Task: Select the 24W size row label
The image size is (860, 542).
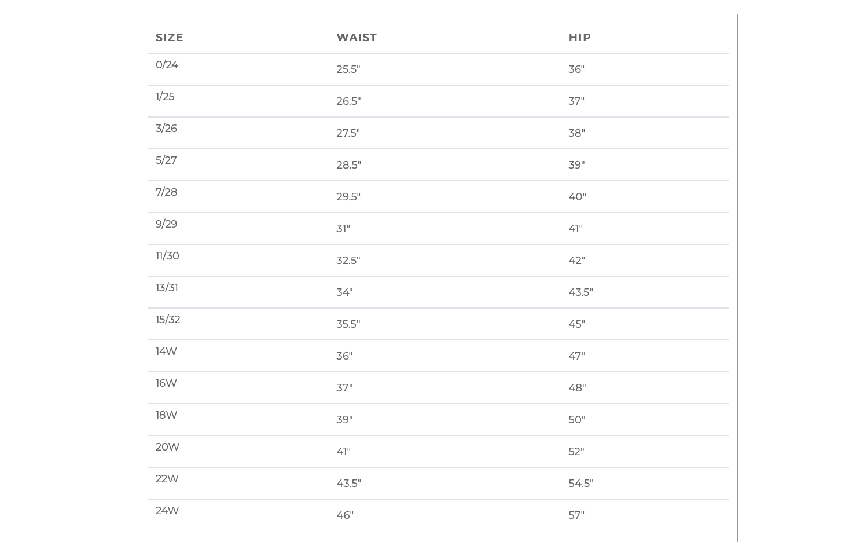Action: tap(167, 511)
